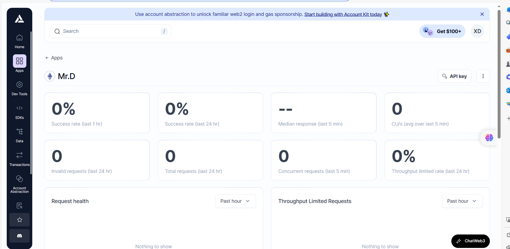
Task: Expand the Request health Past hour dropdown
Action: (236, 201)
